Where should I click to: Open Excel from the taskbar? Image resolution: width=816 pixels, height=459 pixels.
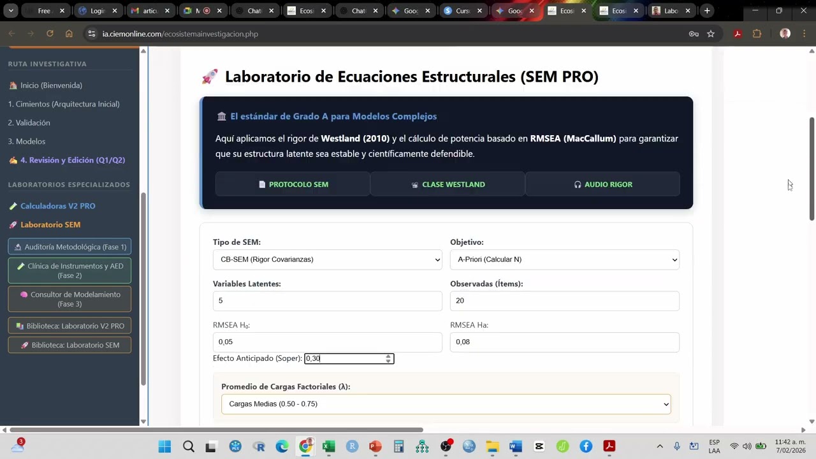coord(329,446)
